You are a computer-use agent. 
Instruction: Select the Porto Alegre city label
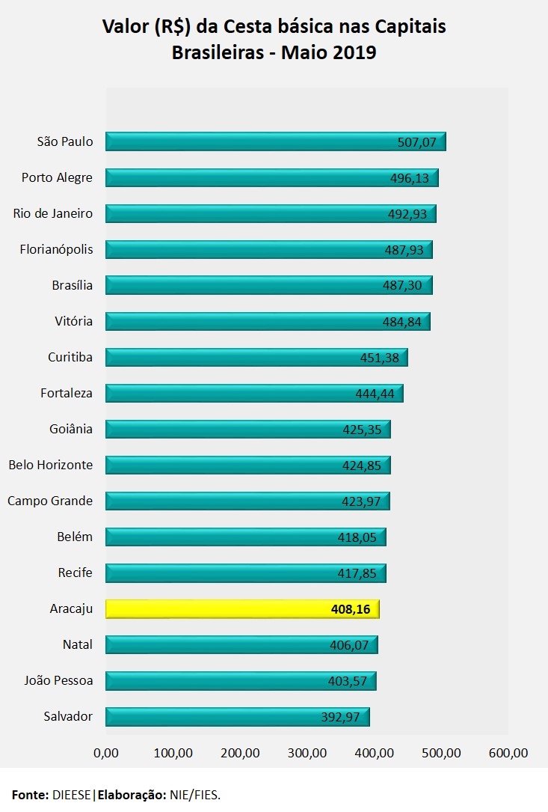click(57, 177)
